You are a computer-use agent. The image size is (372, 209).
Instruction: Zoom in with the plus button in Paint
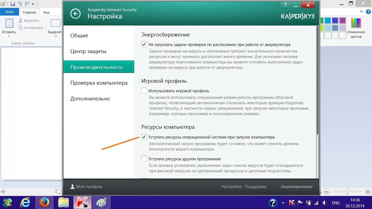[368, 192]
